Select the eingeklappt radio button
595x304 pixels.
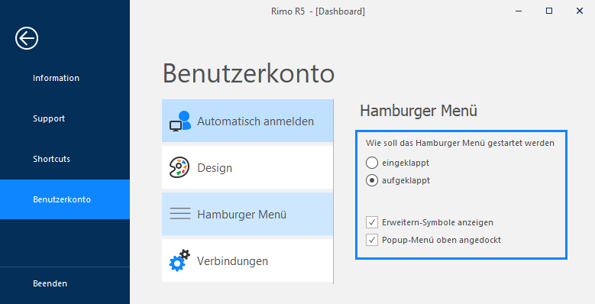click(372, 163)
